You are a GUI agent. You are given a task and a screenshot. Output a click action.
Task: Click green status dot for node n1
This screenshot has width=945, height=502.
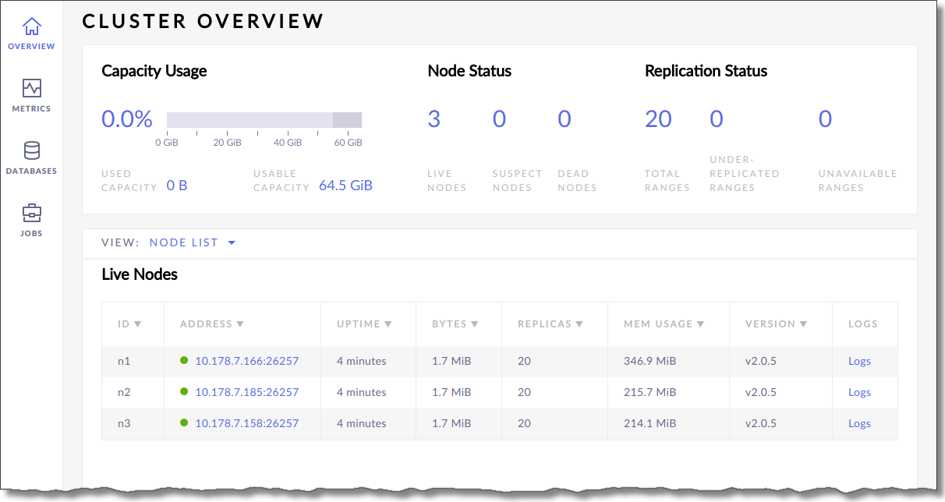(x=184, y=360)
